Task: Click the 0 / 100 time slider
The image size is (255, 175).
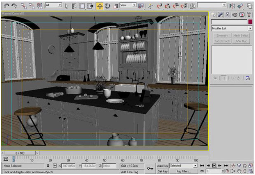Action: [20, 153]
